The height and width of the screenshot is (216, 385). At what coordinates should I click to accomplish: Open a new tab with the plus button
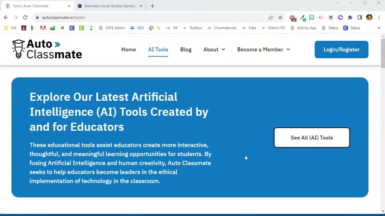click(152, 6)
